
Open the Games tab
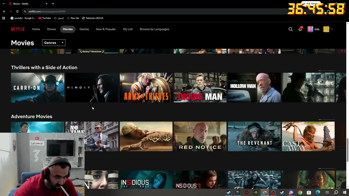click(x=84, y=29)
